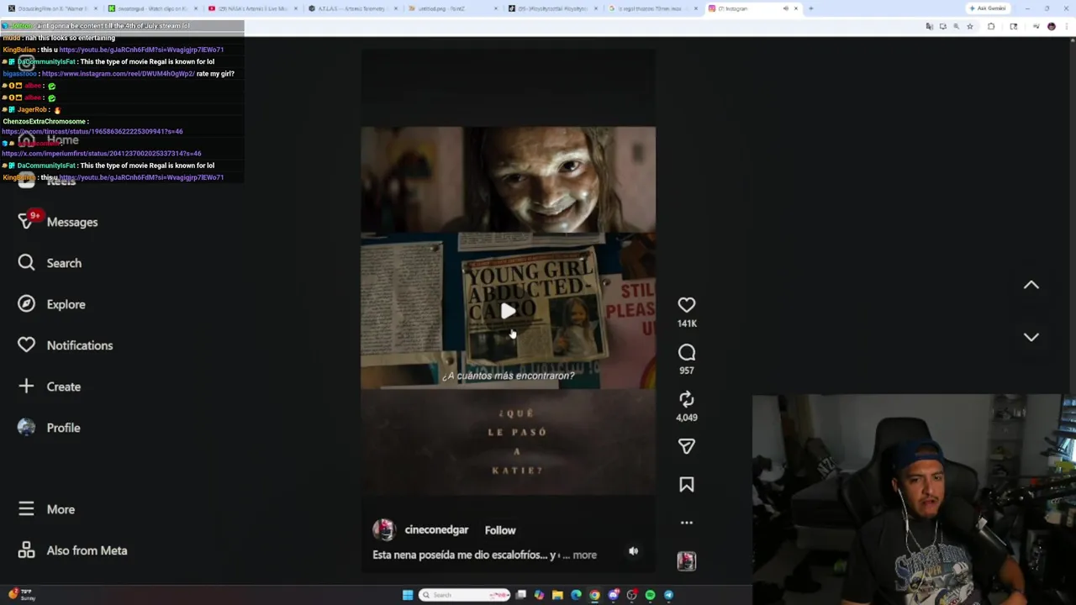Click the magnifier Search icon in sidebar
Image resolution: width=1076 pixels, height=605 pixels.
26,263
